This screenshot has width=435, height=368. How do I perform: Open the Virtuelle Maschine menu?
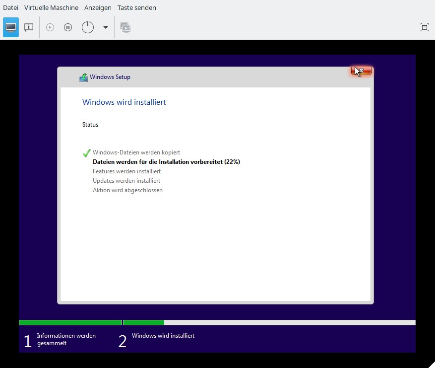click(x=51, y=7)
